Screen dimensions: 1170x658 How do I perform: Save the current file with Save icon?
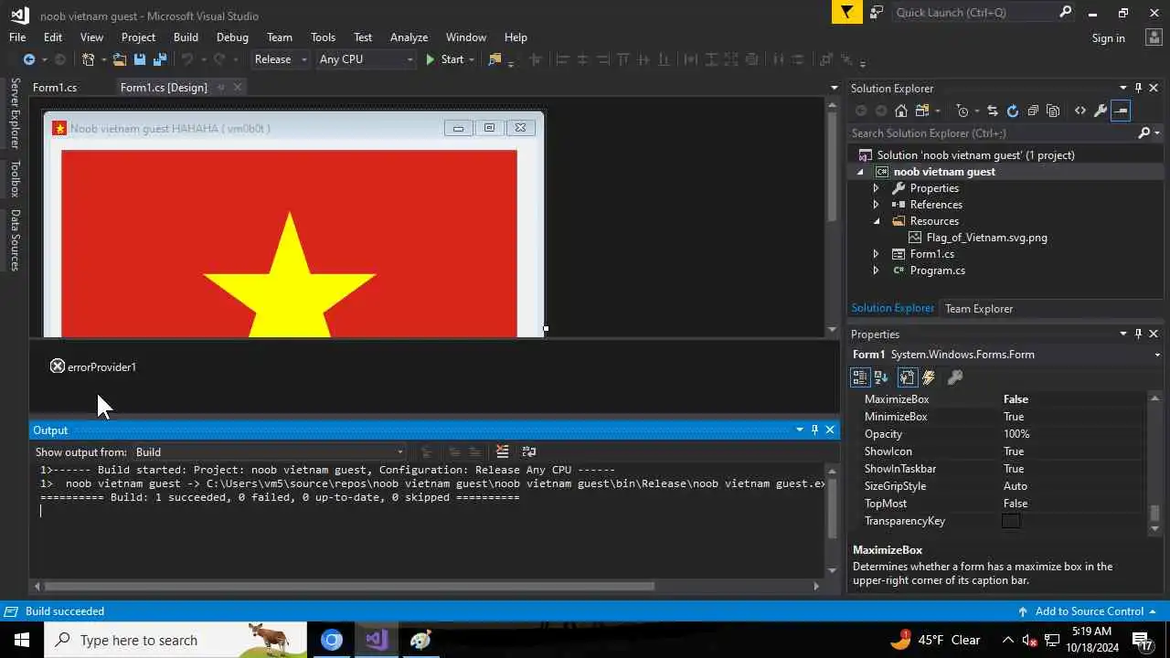[x=140, y=59]
